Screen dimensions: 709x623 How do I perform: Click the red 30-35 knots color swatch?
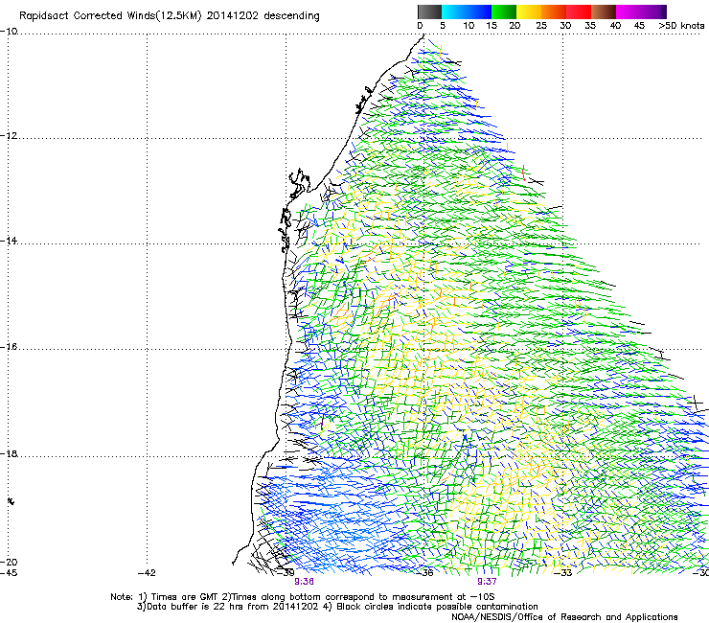click(x=579, y=12)
